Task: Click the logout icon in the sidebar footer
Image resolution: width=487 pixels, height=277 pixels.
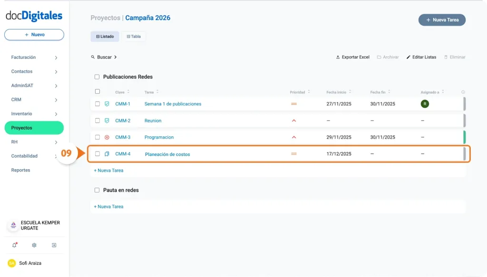Action: 54,245
